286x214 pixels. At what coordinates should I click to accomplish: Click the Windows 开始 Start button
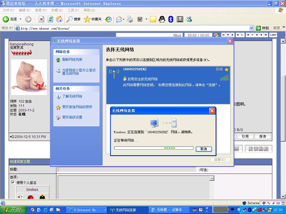pos(13,210)
